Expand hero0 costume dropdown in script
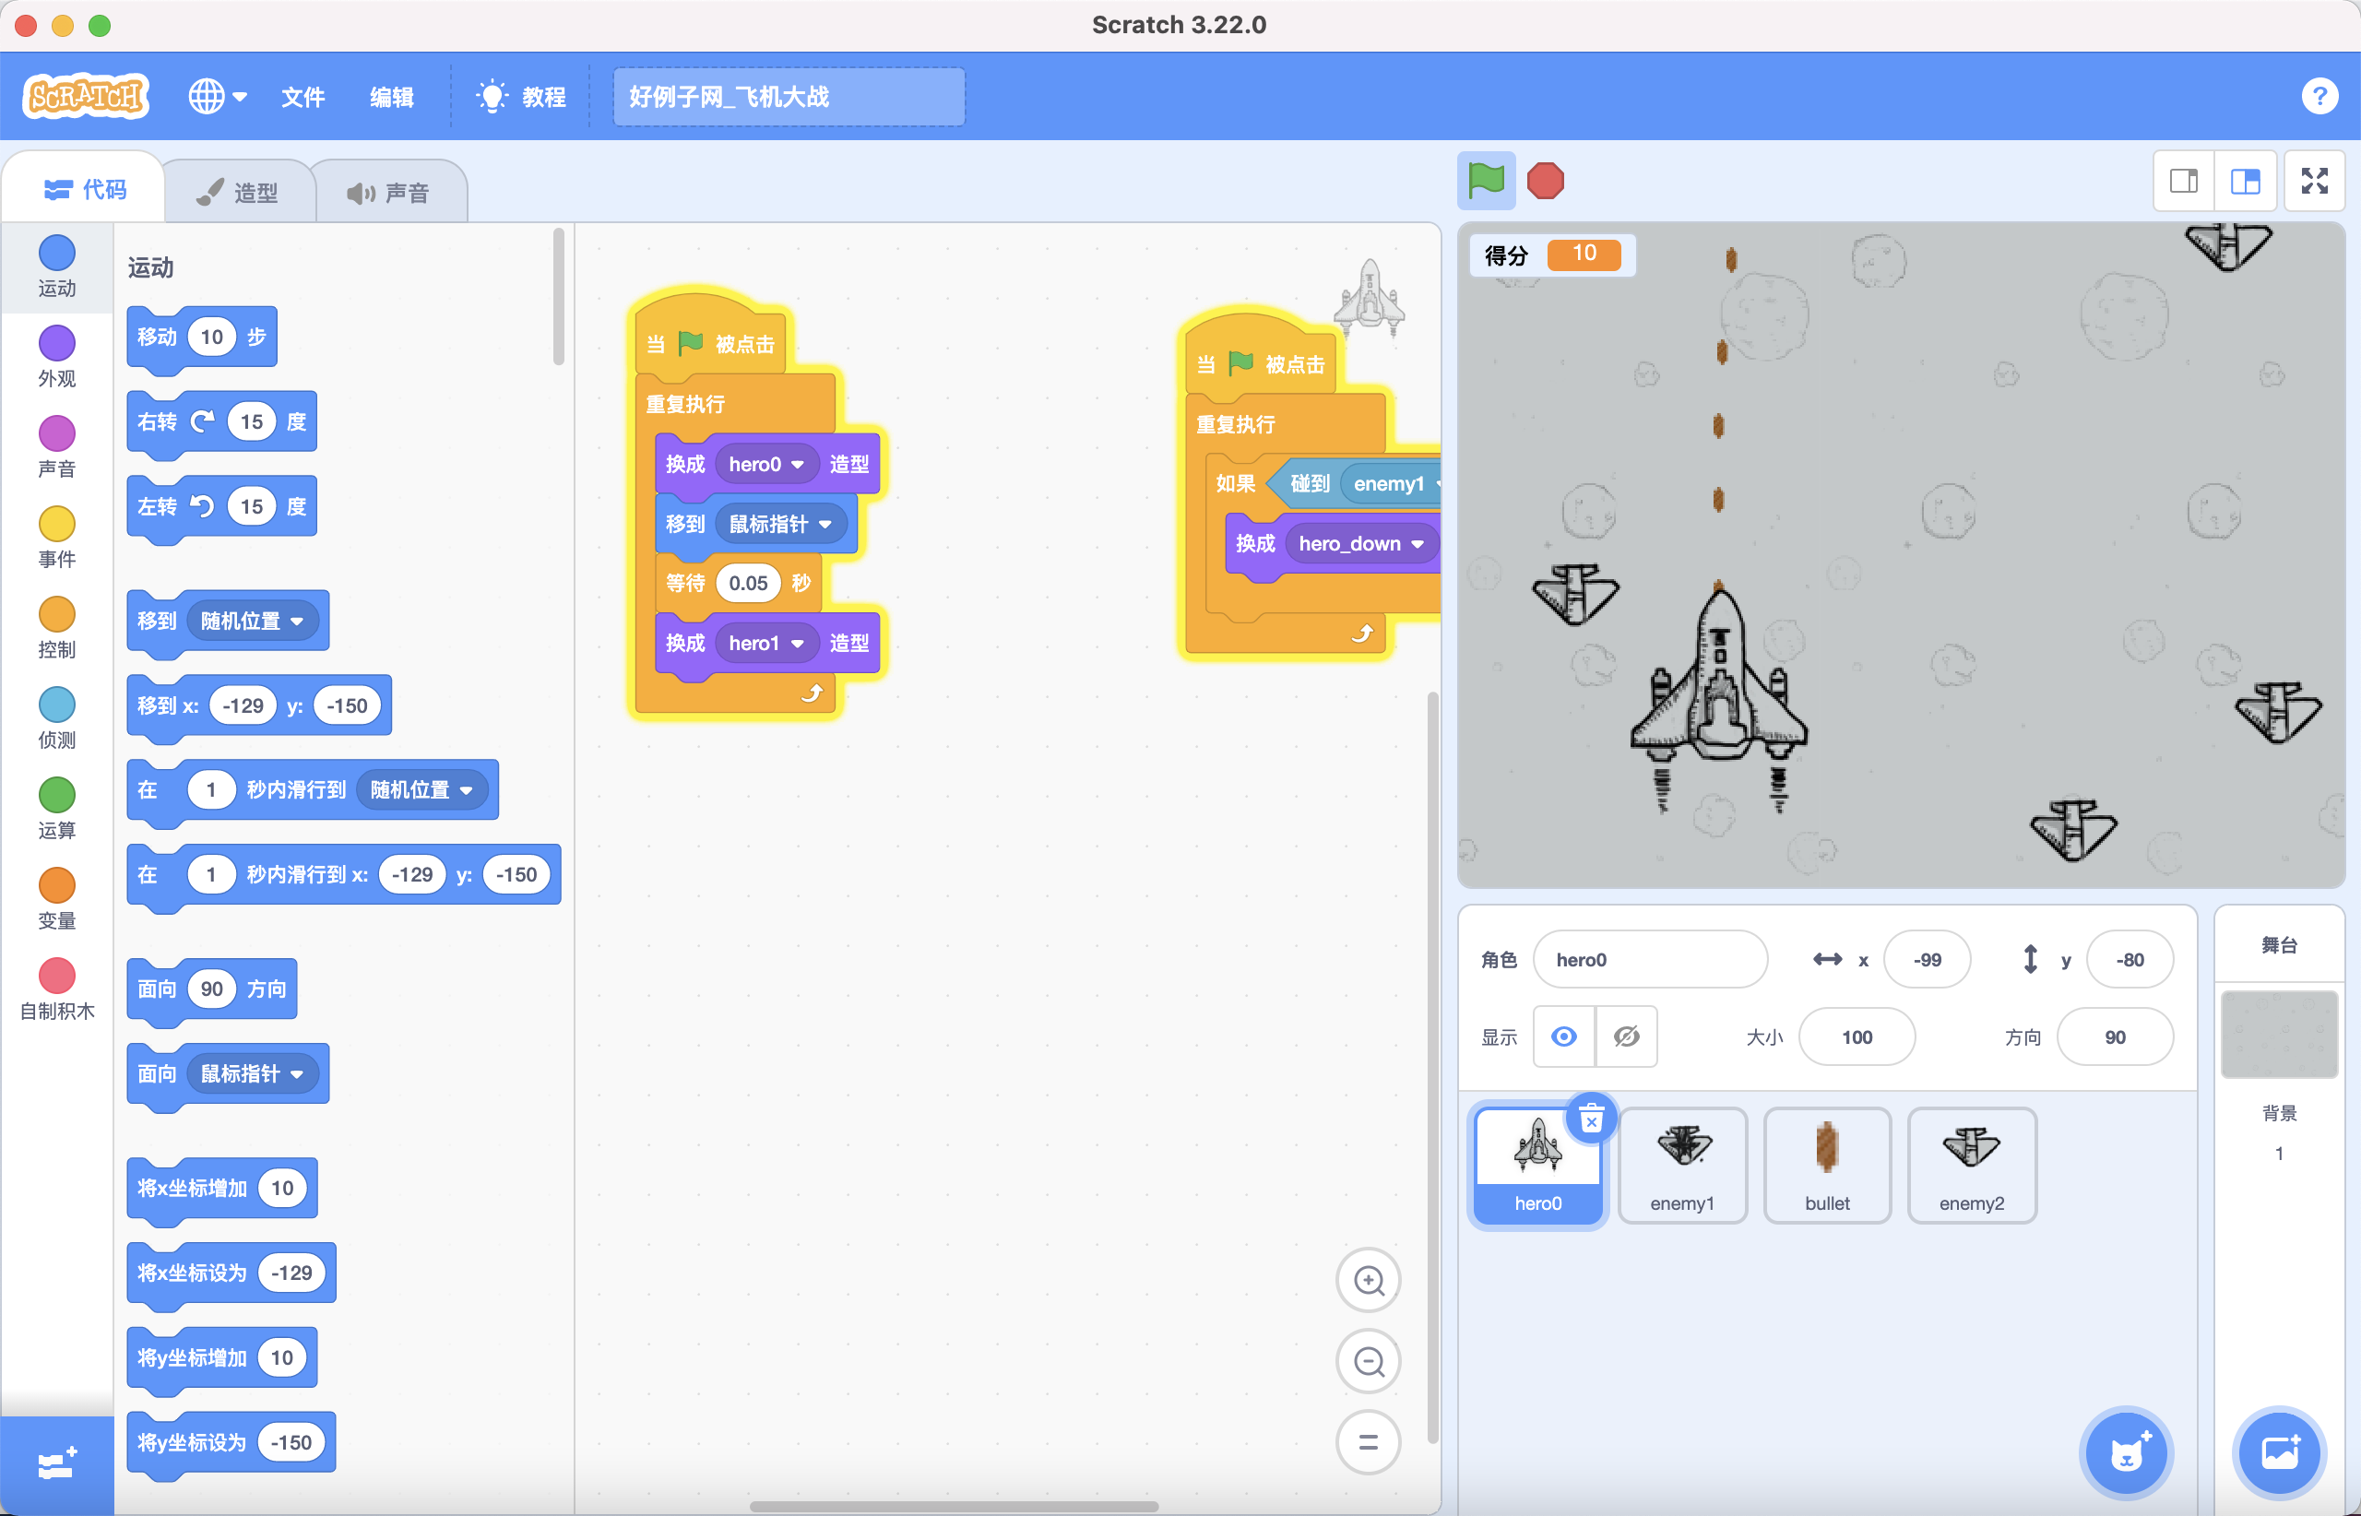 767,464
